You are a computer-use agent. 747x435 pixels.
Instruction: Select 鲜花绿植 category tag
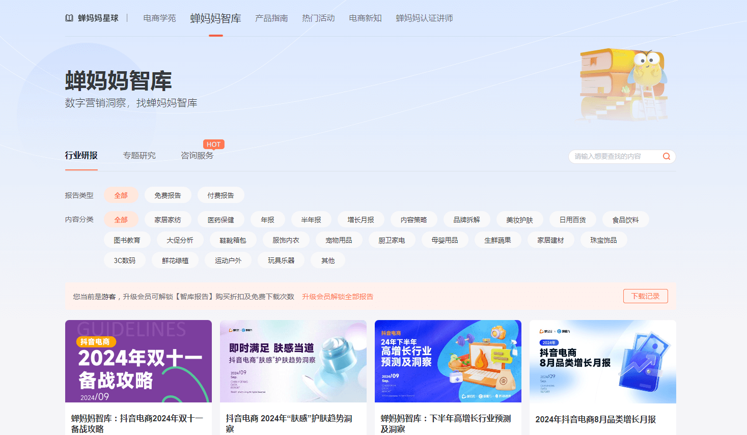click(x=176, y=260)
